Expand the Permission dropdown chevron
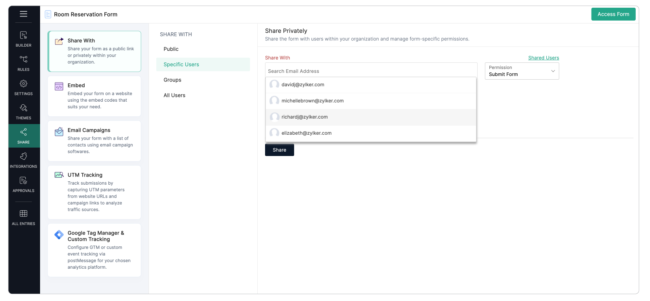 click(553, 71)
